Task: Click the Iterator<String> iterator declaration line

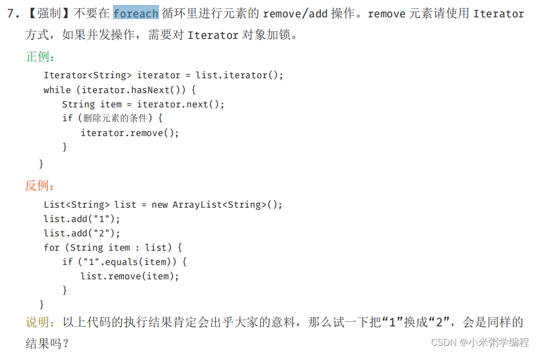Action: click(163, 75)
